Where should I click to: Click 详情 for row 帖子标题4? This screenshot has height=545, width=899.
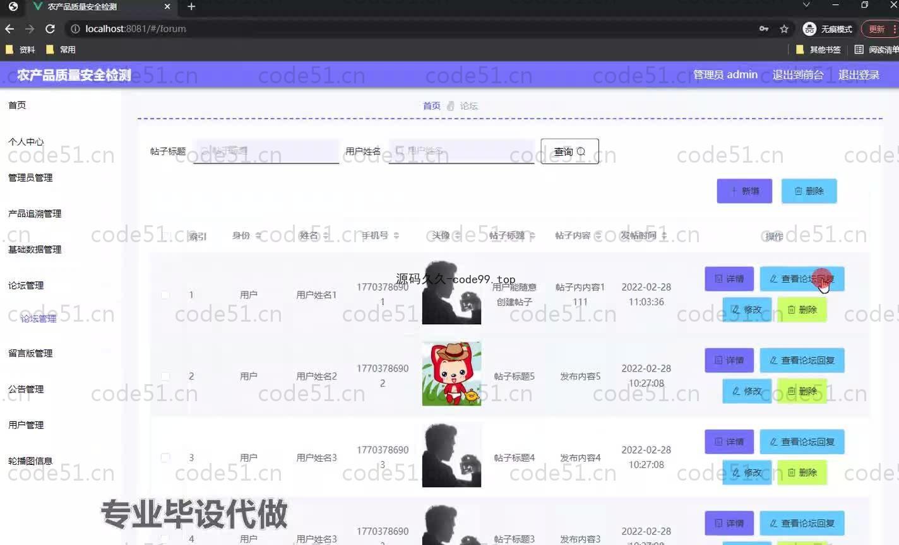729,442
